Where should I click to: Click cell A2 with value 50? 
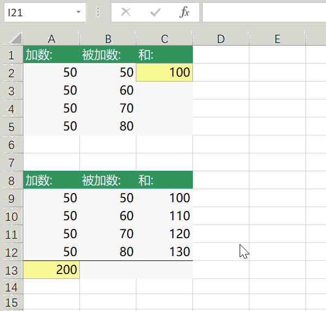(52, 73)
